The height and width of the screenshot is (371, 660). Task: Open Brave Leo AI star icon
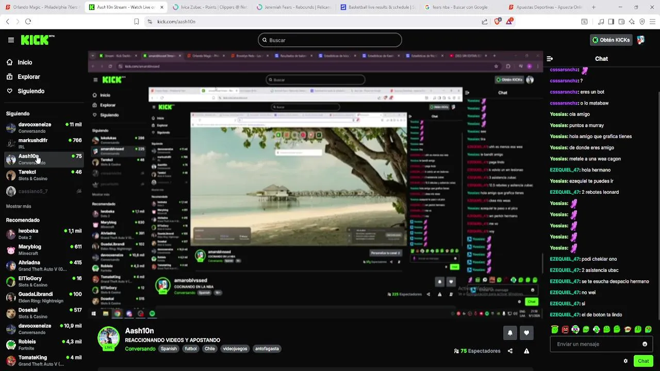pyautogui.click(x=632, y=22)
